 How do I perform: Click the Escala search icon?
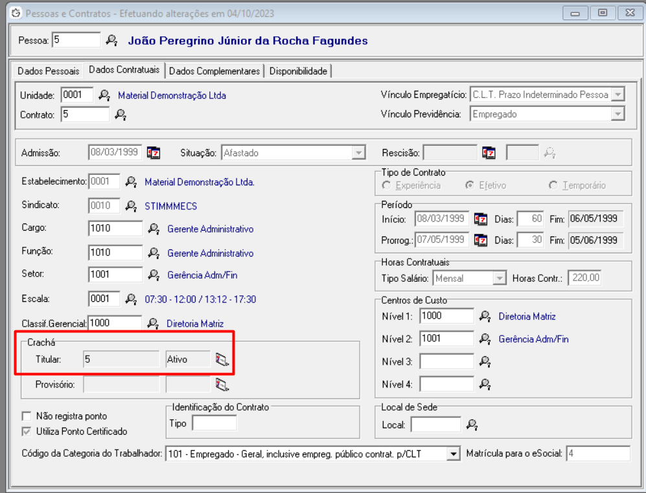coord(131,299)
